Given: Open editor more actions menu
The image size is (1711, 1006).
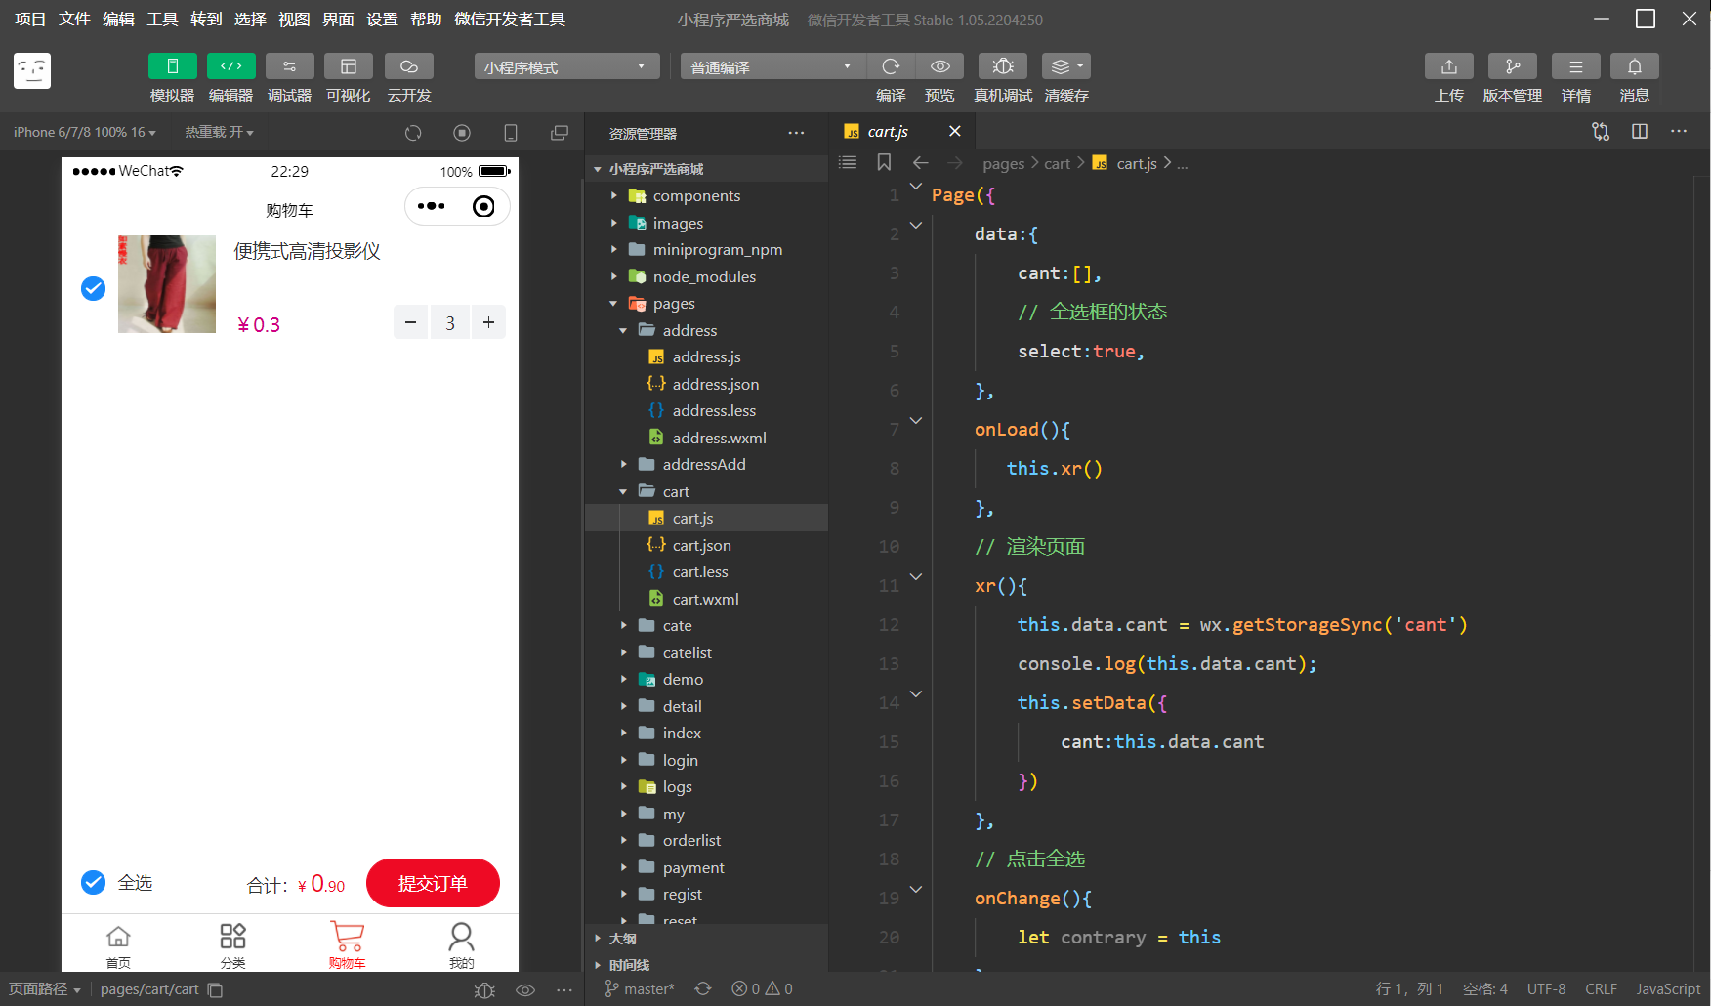Looking at the screenshot, I should (1679, 131).
